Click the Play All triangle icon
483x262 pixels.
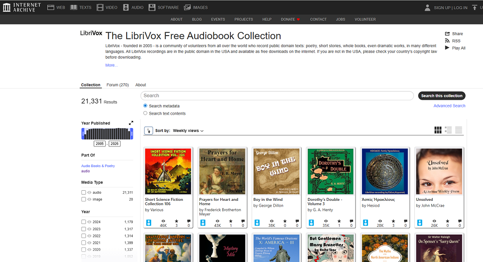(x=447, y=48)
